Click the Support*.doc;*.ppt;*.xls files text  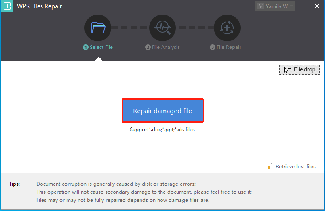tap(162, 130)
